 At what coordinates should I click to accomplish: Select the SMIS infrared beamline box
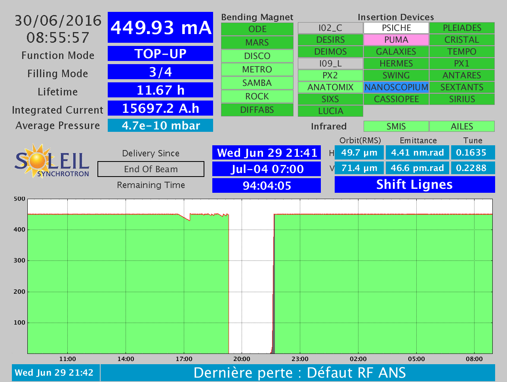[x=396, y=126]
